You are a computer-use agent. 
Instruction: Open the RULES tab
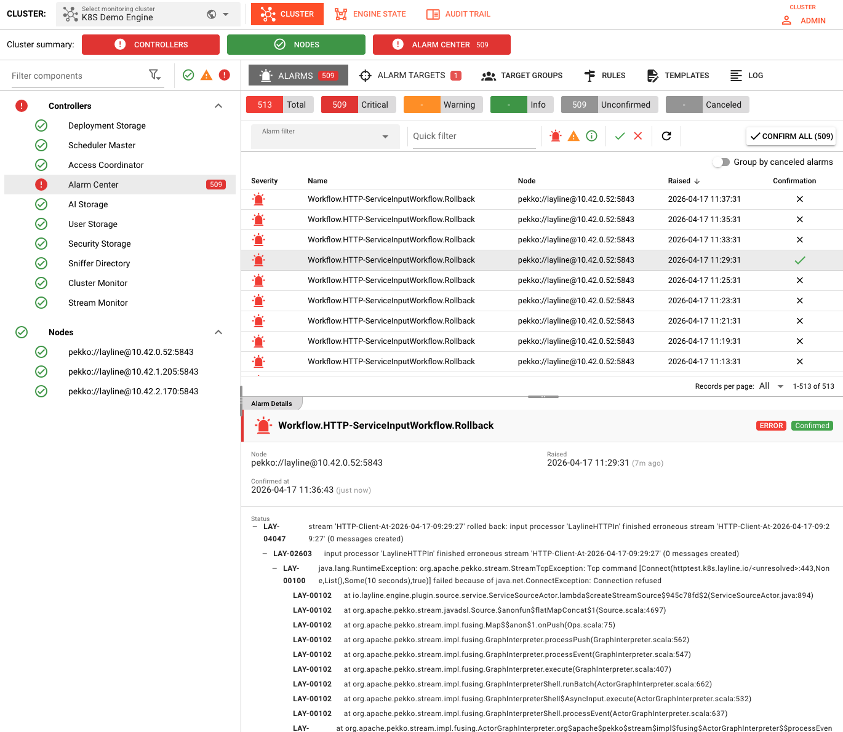[604, 75]
